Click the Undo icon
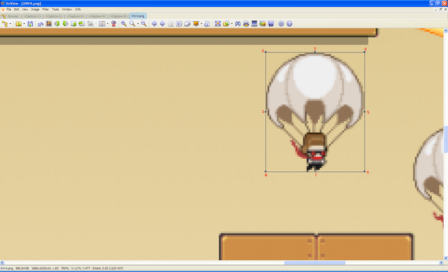 pos(41,24)
